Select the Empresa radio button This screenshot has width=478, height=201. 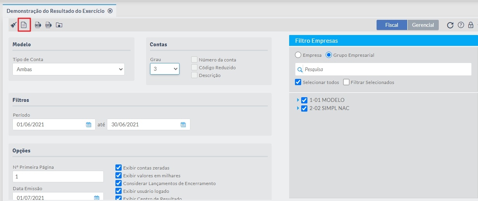pyautogui.click(x=298, y=55)
